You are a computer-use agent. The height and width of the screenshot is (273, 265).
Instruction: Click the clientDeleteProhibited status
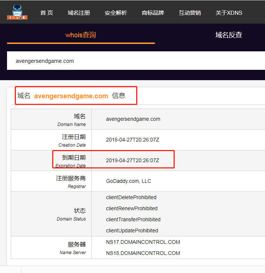click(x=131, y=197)
